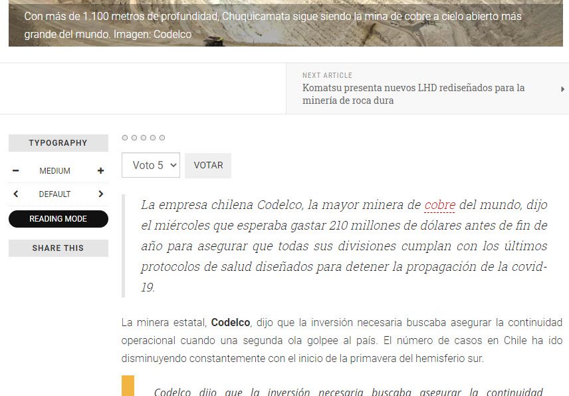Follow the red 'cobre' link
Image resolution: width=569 pixels, height=396 pixels.
click(439, 205)
